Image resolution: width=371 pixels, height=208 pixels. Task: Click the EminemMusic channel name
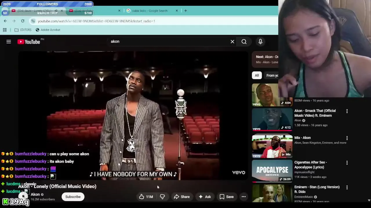tap(303, 197)
